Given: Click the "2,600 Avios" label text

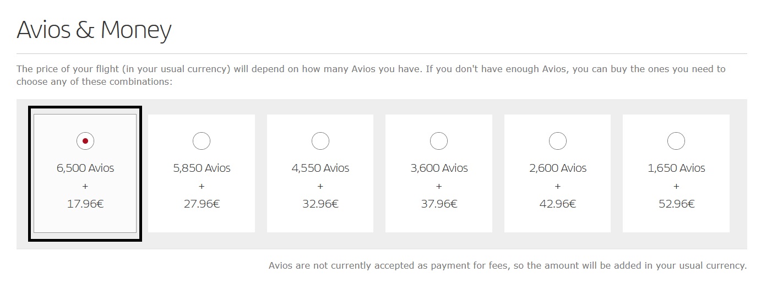Looking at the screenshot, I should pyautogui.click(x=558, y=168).
